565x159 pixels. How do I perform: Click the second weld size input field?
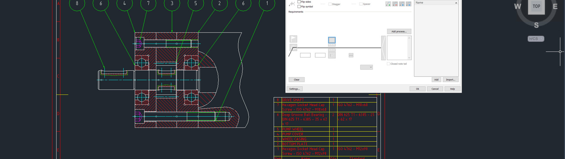click(320, 55)
